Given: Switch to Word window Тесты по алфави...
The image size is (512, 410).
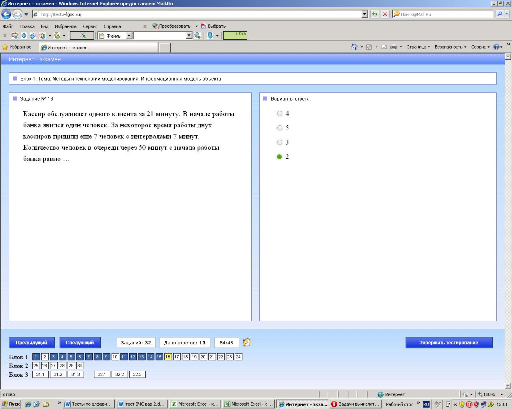Looking at the screenshot, I should coord(89,404).
